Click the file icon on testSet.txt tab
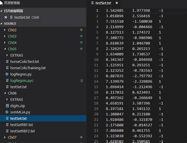This screenshot has width=187, height=143. point(93,3)
